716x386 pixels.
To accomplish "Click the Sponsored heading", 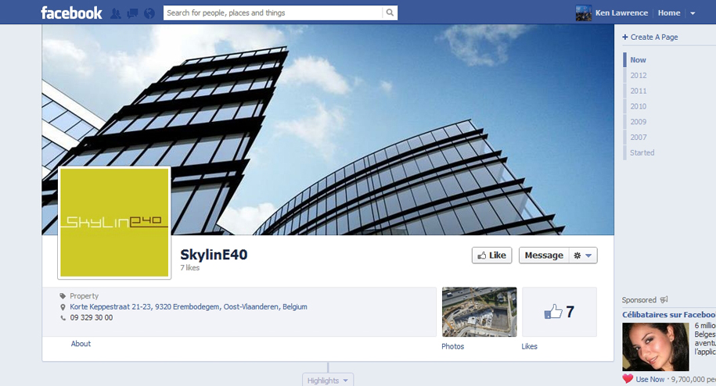I will (639, 300).
